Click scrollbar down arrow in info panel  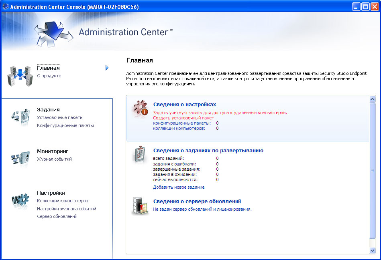tap(372, 250)
